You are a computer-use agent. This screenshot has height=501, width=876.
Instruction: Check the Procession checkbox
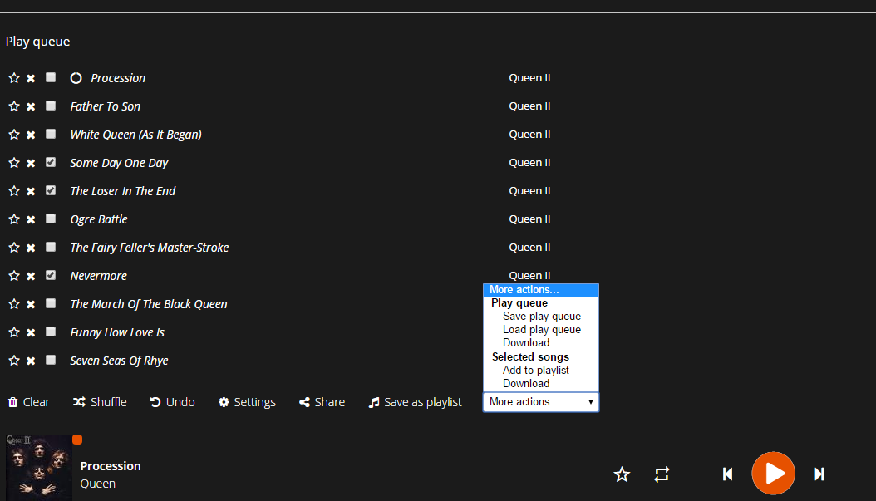[x=51, y=77]
